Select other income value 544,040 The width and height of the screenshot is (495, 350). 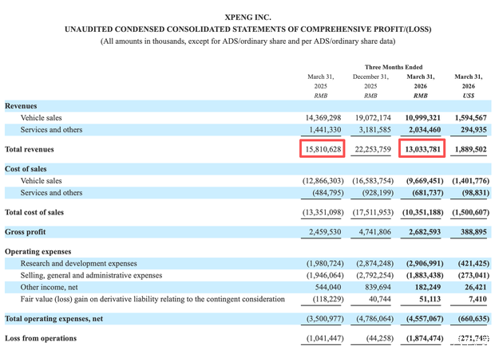328,287
